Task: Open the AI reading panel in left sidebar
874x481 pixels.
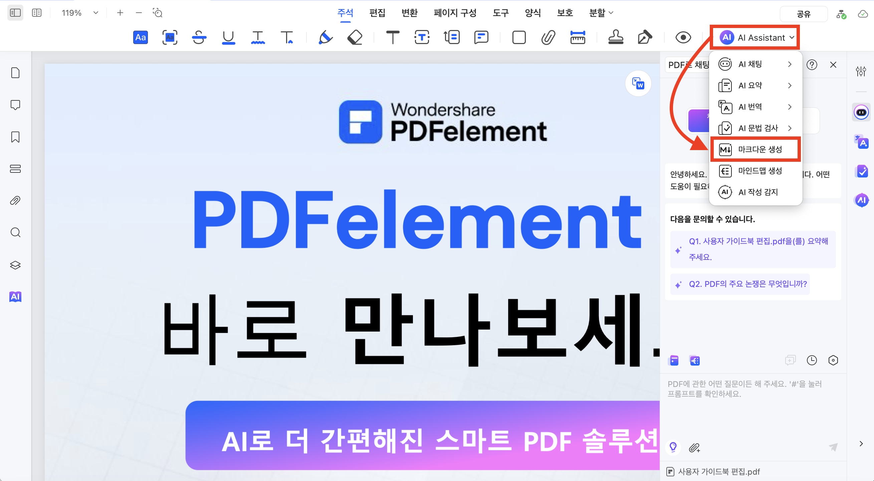Action: click(15, 297)
